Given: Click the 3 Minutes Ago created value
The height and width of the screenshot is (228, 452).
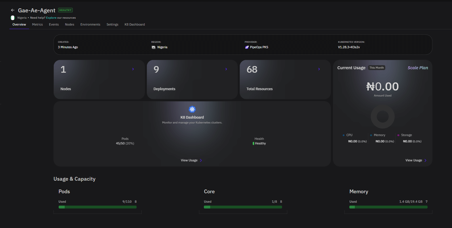Looking at the screenshot, I should (x=68, y=47).
